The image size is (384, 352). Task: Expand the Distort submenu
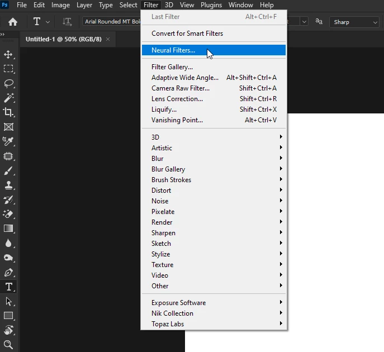(x=214, y=190)
